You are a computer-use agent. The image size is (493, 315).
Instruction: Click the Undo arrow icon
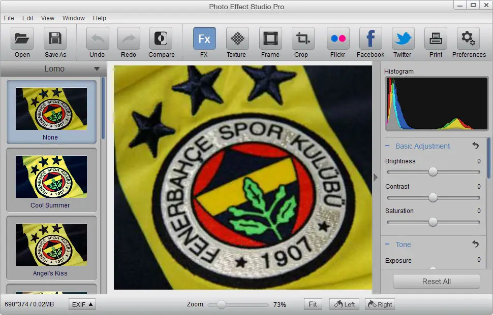(x=98, y=39)
